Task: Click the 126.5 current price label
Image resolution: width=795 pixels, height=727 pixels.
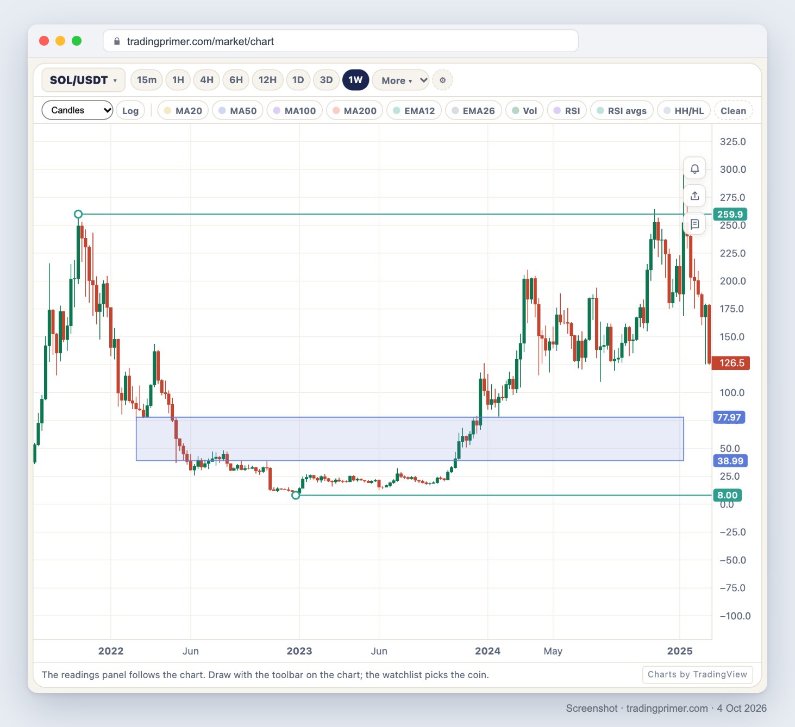Action: [x=731, y=363]
